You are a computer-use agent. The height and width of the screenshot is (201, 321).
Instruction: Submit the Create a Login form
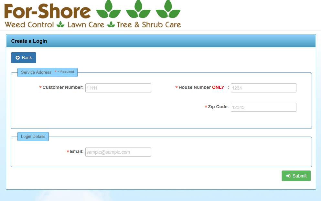(296, 176)
